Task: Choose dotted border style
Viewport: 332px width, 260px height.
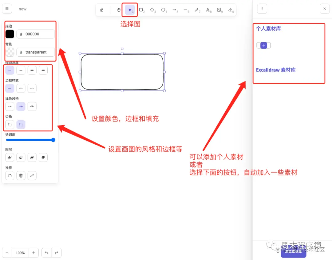Action: [32, 88]
